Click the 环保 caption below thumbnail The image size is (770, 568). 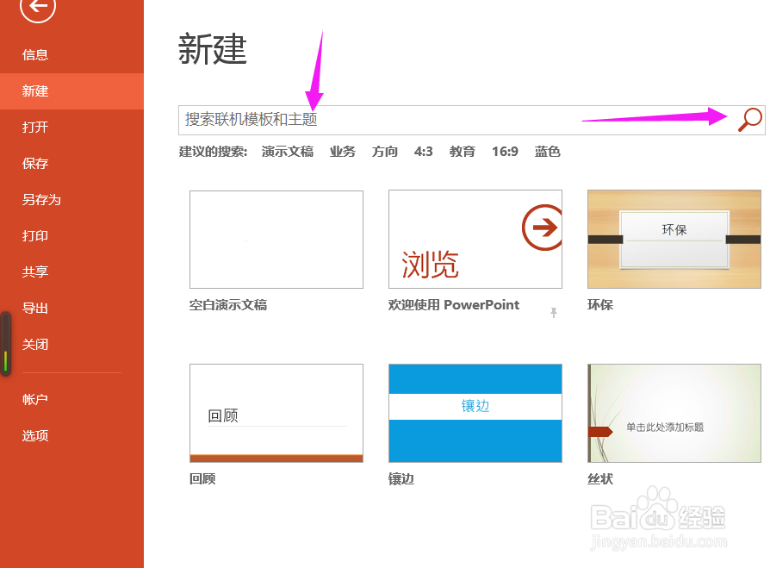pos(600,305)
